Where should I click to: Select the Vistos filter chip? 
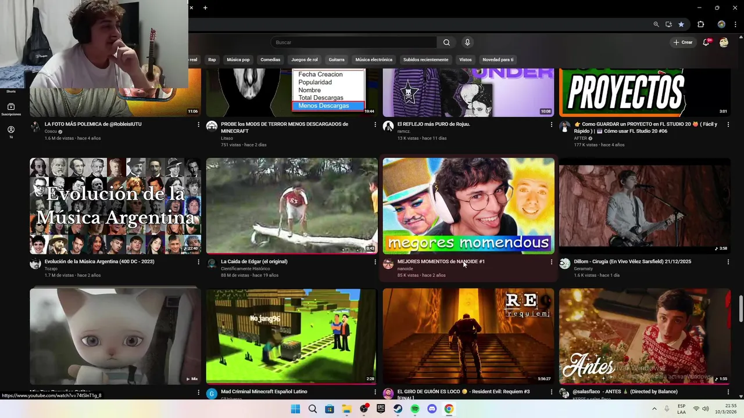coord(466,60)
